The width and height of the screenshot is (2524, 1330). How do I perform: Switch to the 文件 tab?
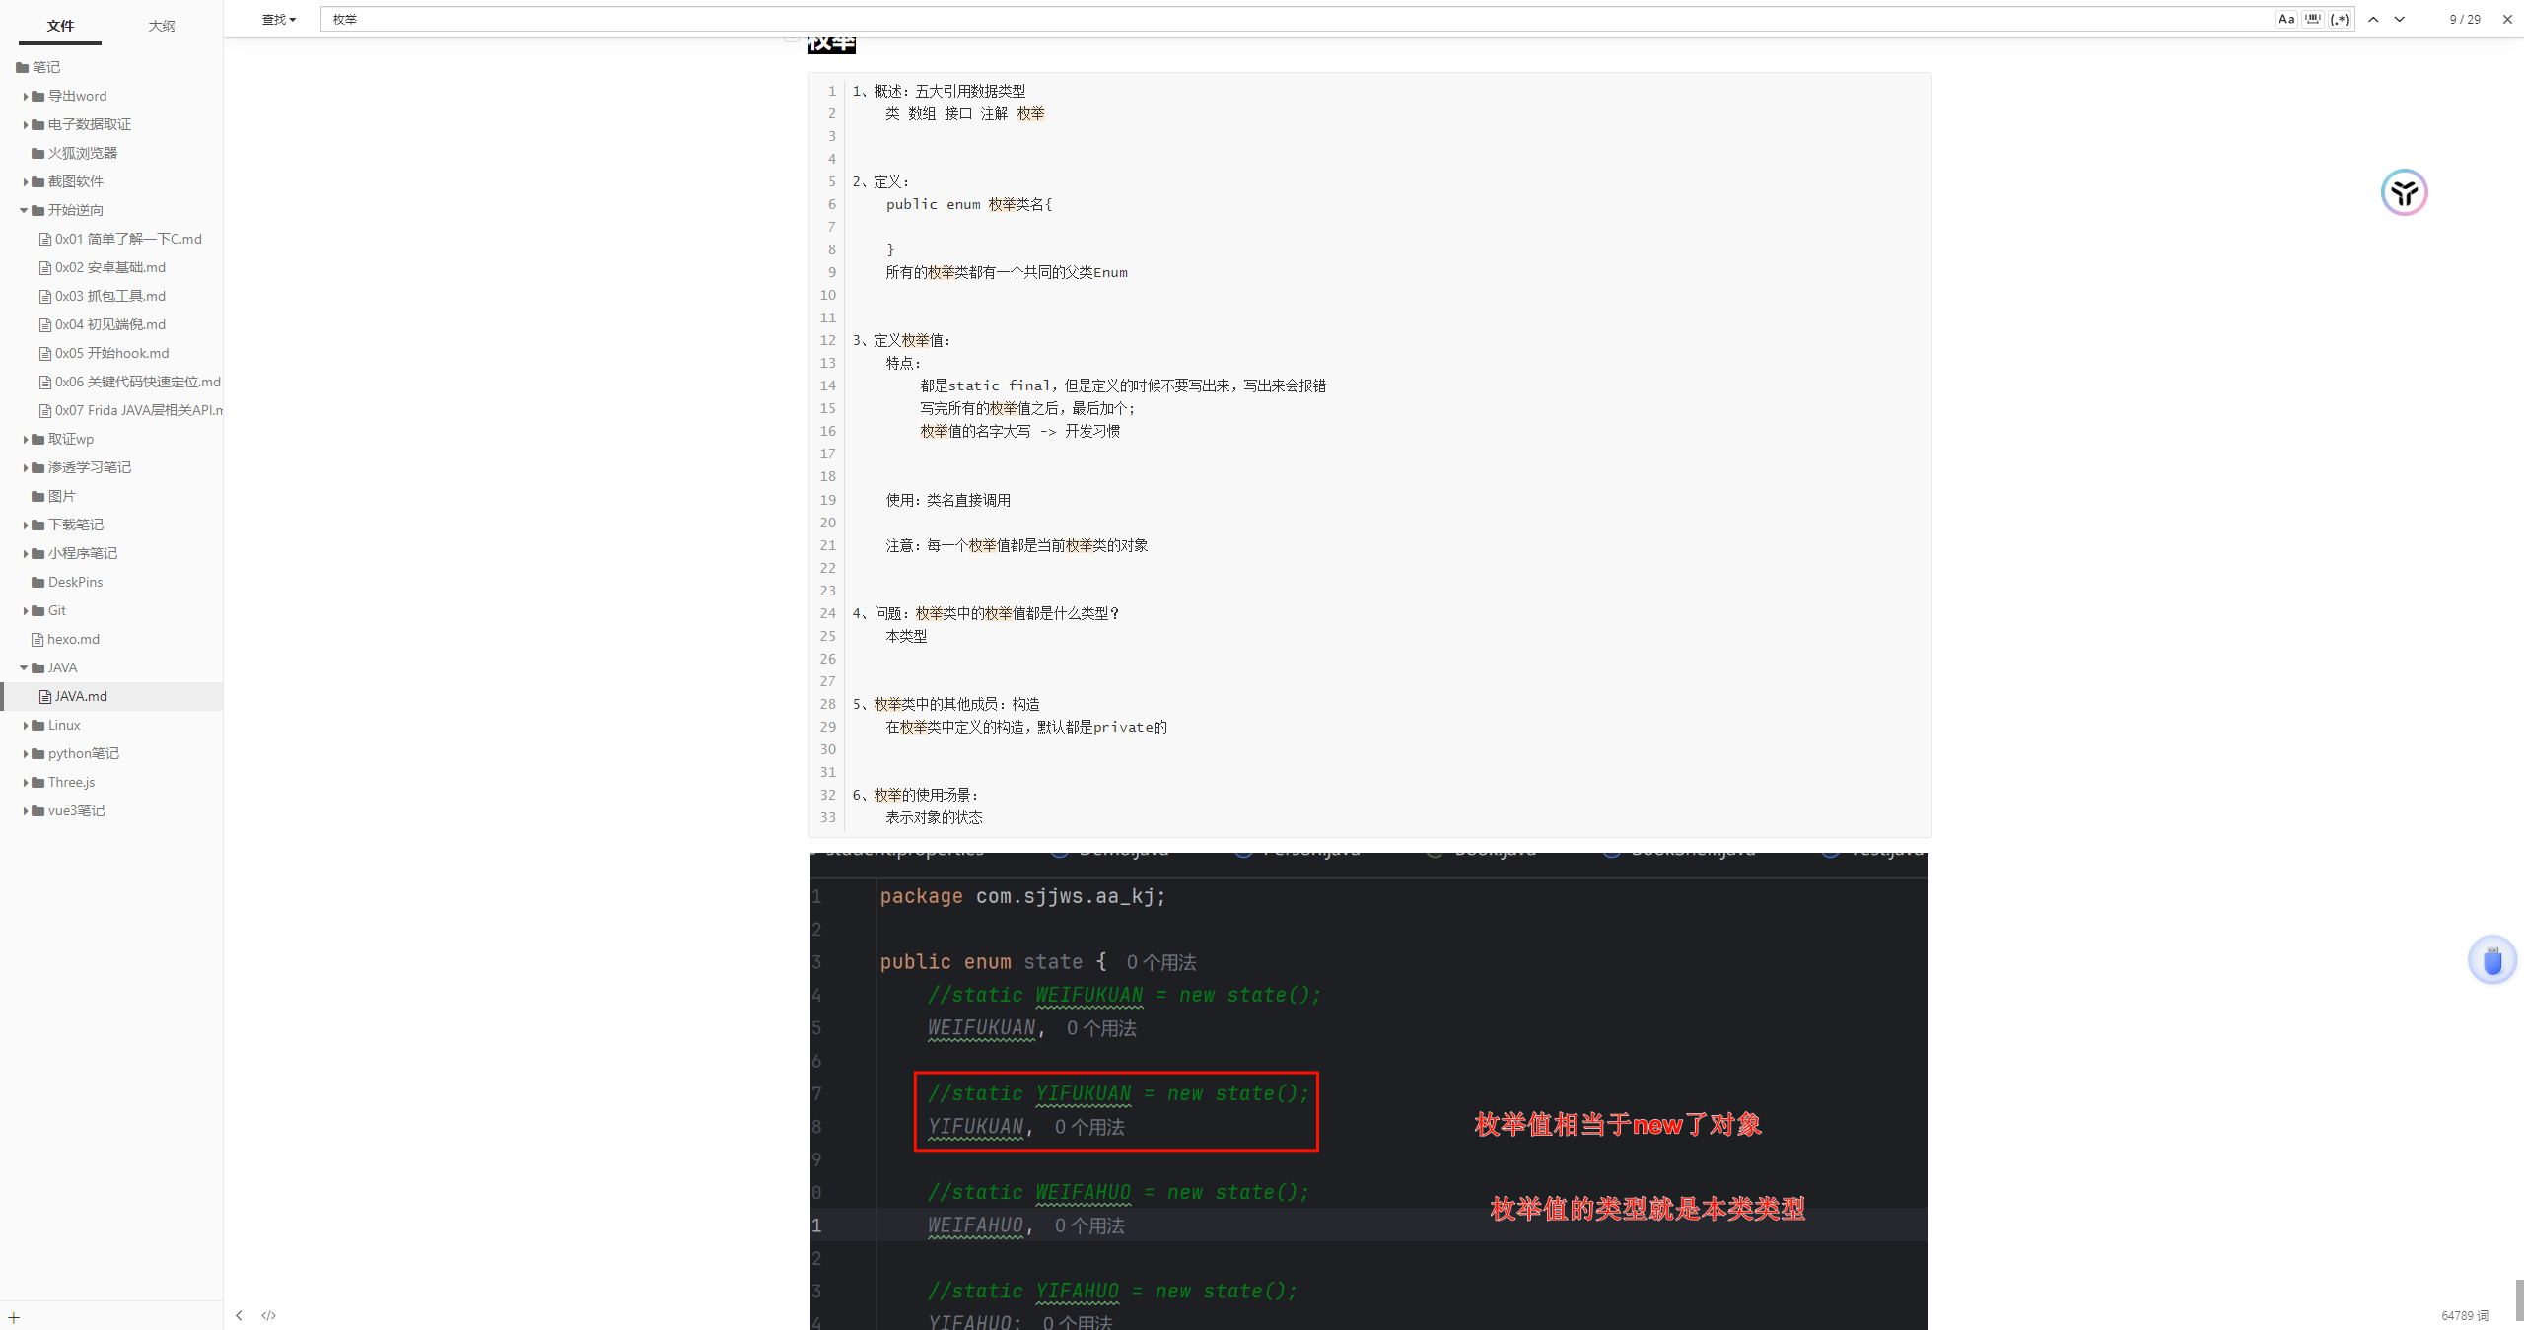60,26
